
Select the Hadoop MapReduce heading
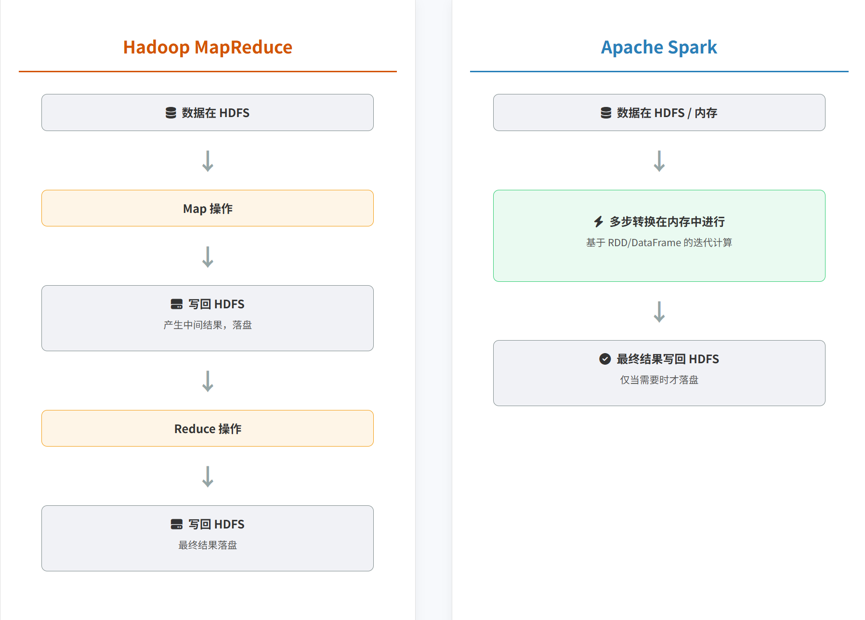[x=208, y=47]
